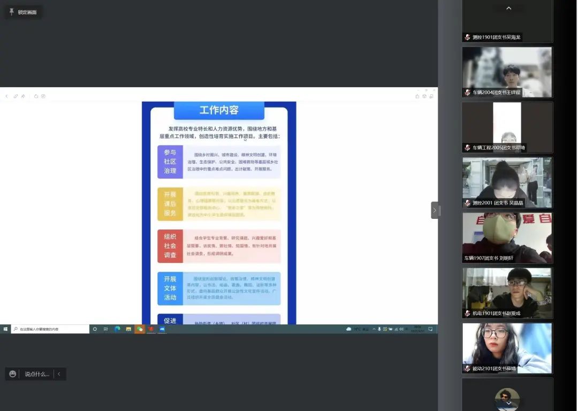The image size is (578, 411).
Task: Click the 说点什么... chat input field
Action: click(36, 374)
